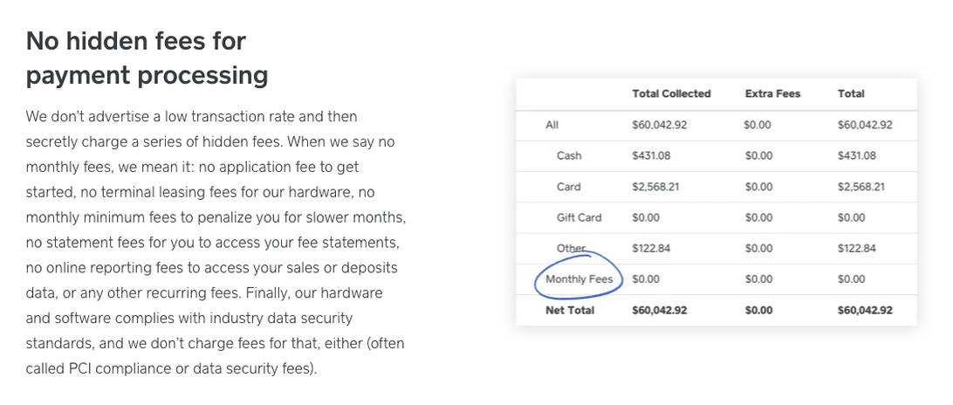The width and height of the screenshot is (953, 405).
Task: Click the bold Net Total $60,042.92 in Total column
Action: coord(865,310)
